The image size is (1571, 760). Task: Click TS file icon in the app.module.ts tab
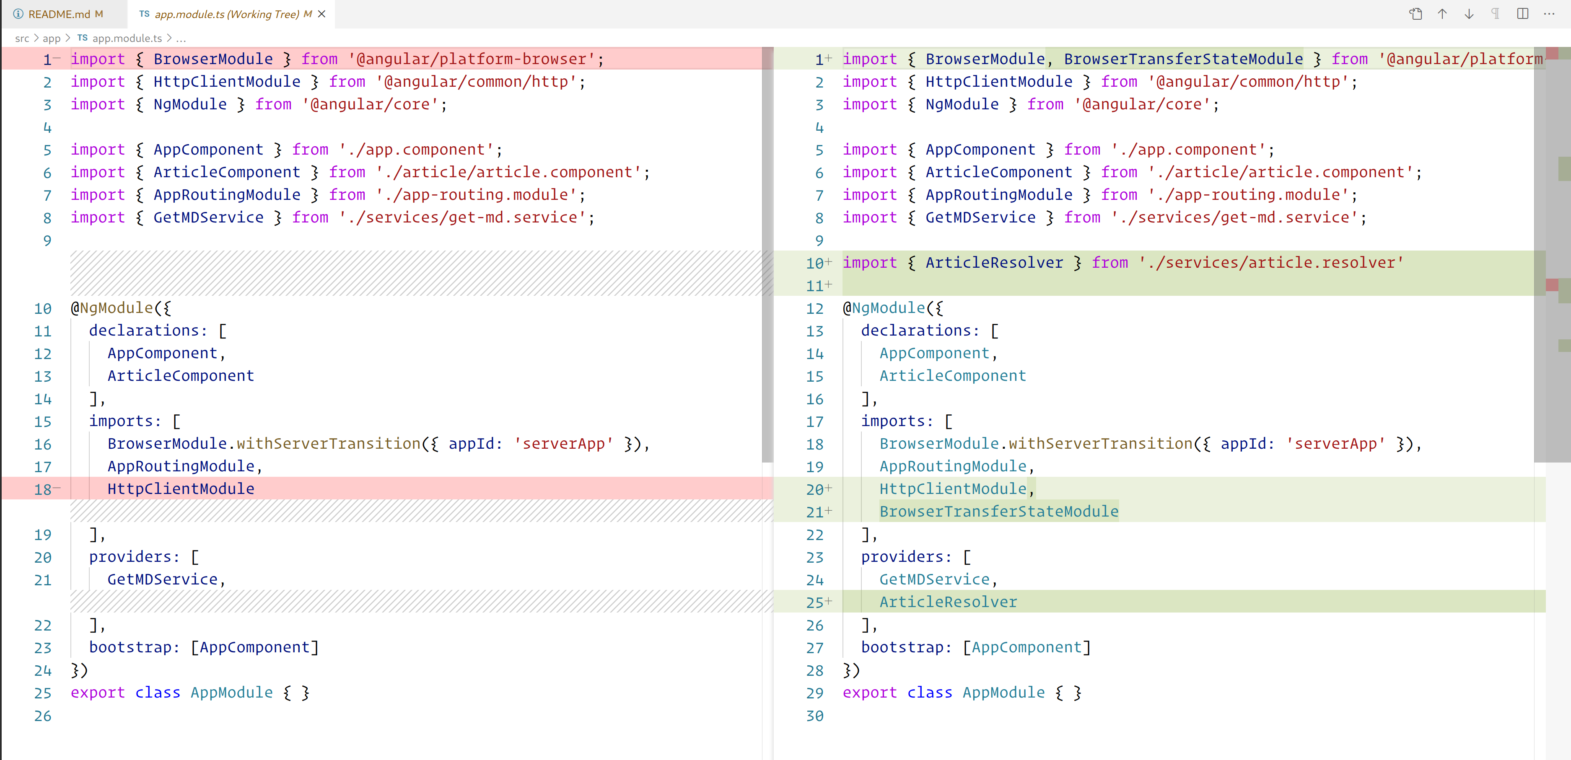tap(144, 14)
